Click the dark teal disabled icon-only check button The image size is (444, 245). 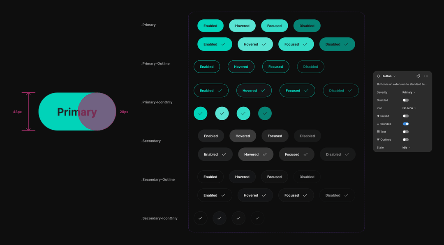pyautogui.click(x=265, y=113)
